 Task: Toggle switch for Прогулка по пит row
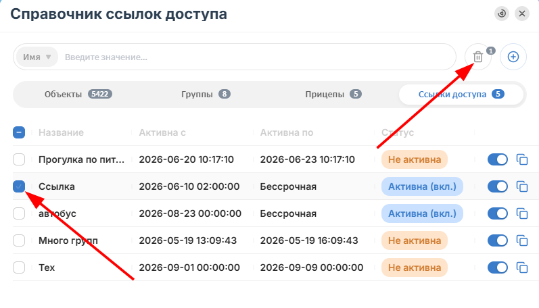point(497,159)
